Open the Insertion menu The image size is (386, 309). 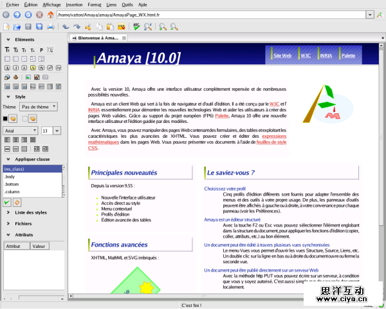click(74, 5)
